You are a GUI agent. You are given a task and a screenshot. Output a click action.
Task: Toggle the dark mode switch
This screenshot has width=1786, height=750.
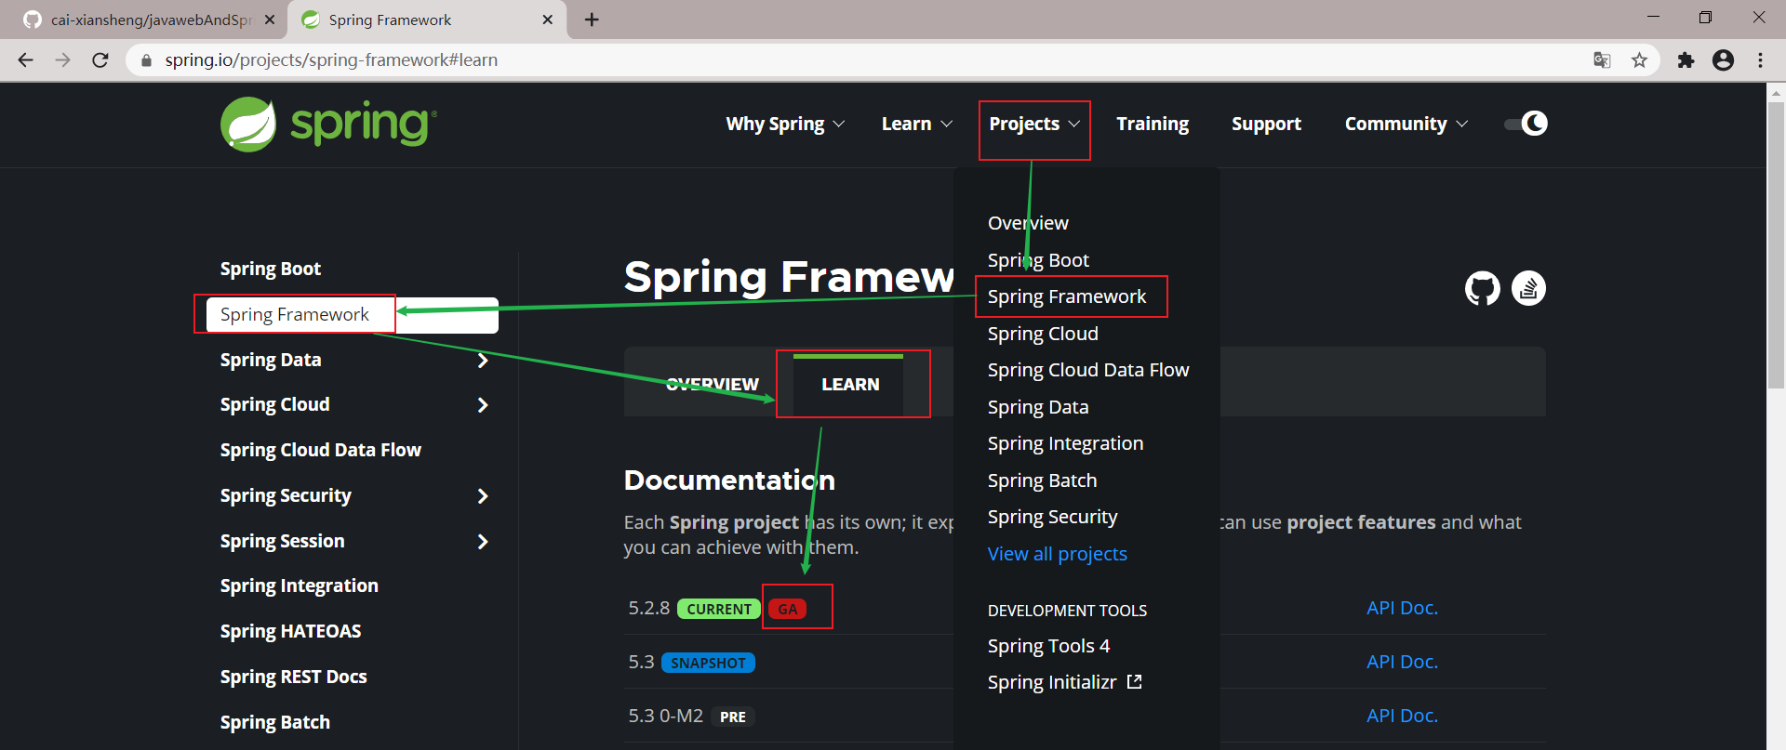[x=1526, y=124]
